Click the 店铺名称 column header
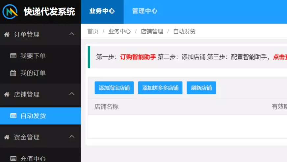The height and width of the screenshot is (162, 287). 106,107
